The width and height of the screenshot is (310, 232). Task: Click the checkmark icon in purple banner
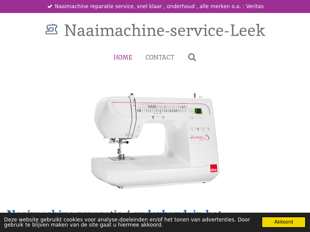coord(50,7)
